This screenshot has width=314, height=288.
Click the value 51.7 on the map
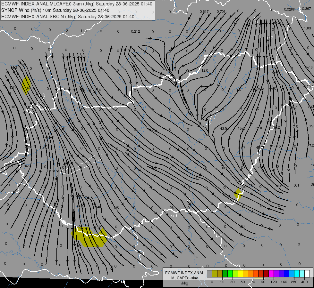[242, 148]
